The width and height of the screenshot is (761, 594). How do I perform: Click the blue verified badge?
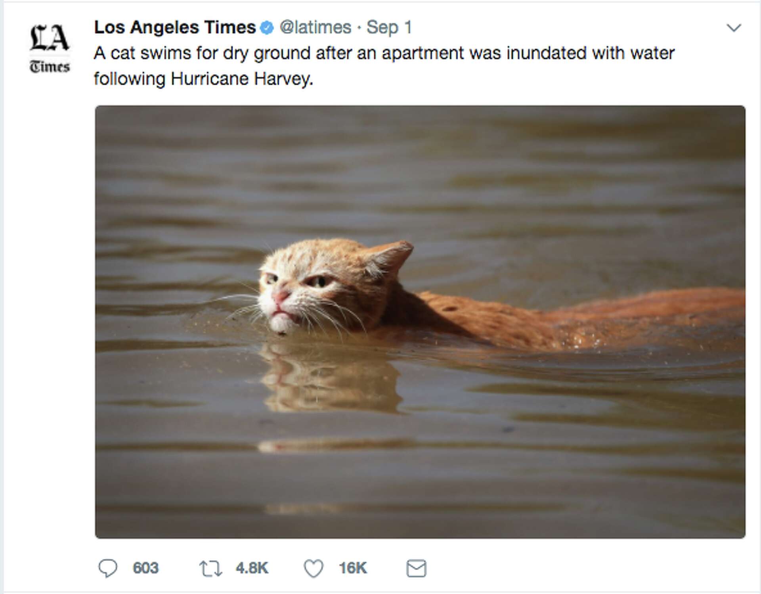click(267, 28)
